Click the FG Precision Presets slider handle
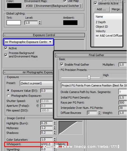127x151 pixels. pos(89,77)
